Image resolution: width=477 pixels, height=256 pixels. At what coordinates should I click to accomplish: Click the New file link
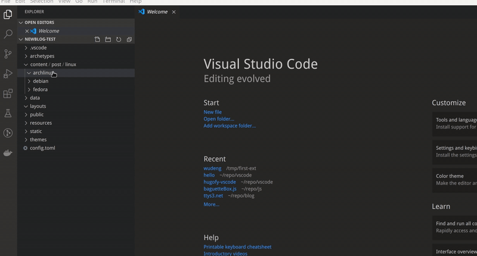click(x=213, y=112)
